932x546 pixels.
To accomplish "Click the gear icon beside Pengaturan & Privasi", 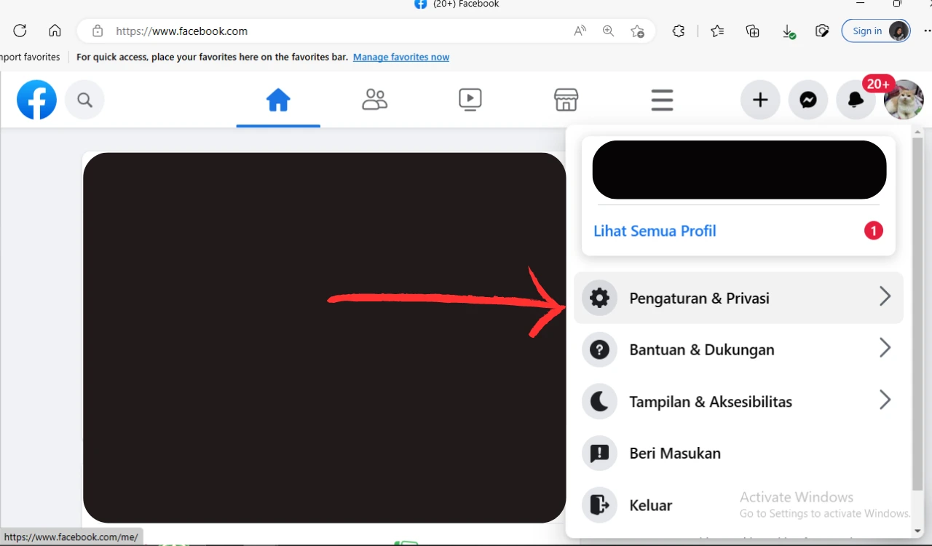I will (599, 298).
